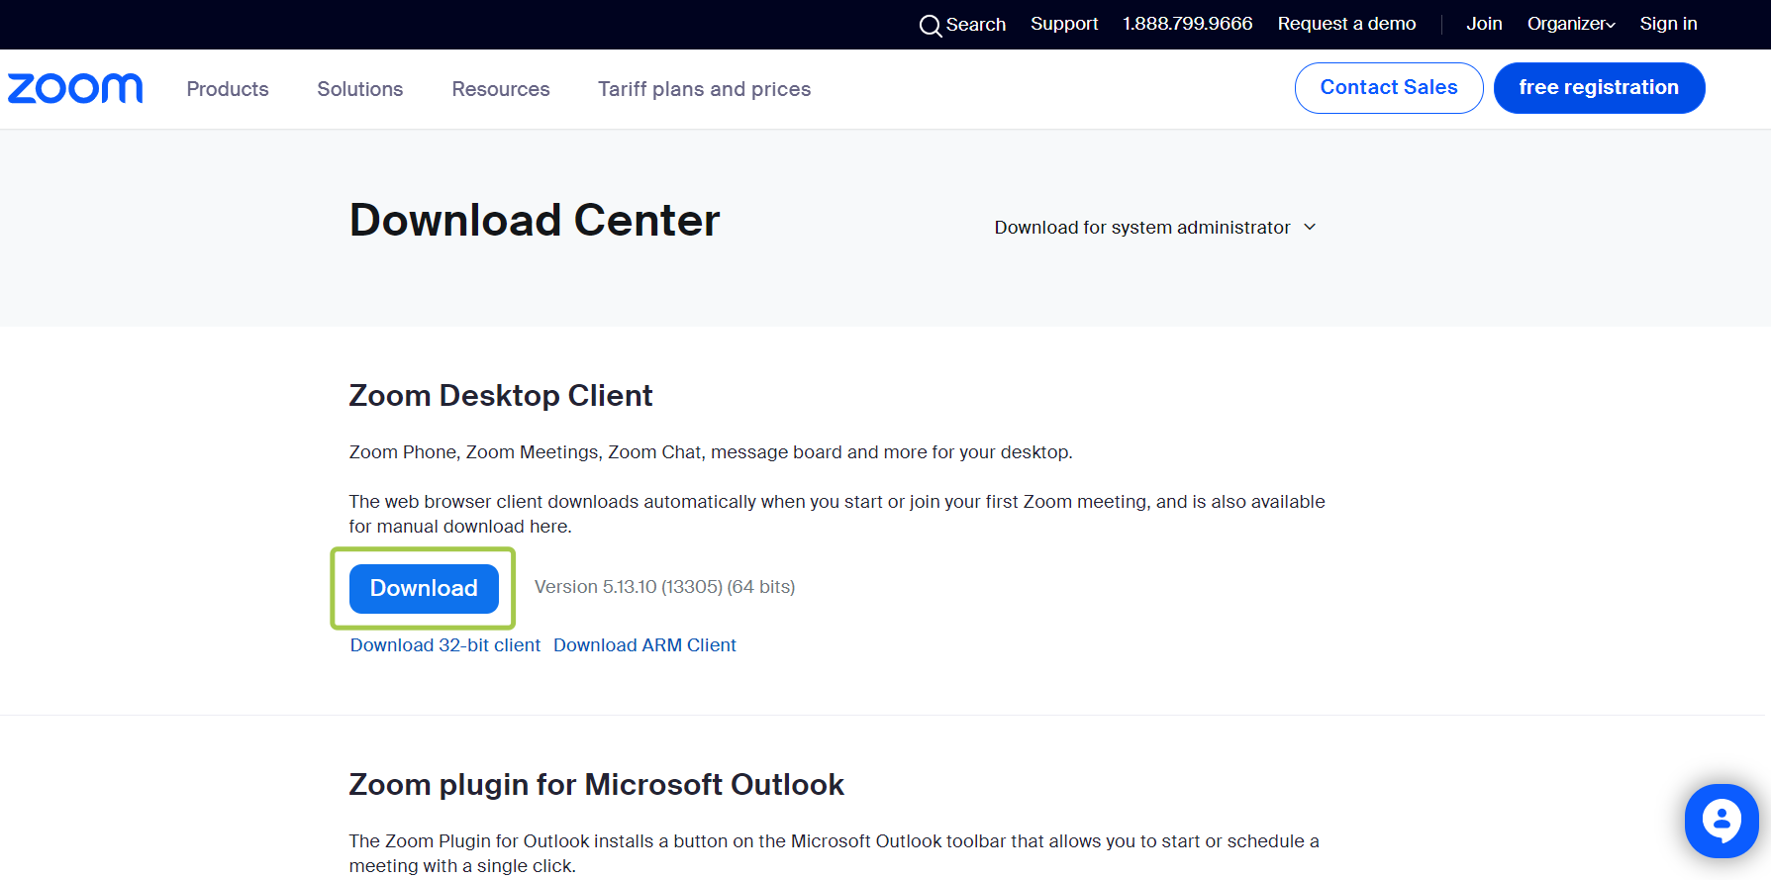Open the chat assistant bubble

(1722, 821)
